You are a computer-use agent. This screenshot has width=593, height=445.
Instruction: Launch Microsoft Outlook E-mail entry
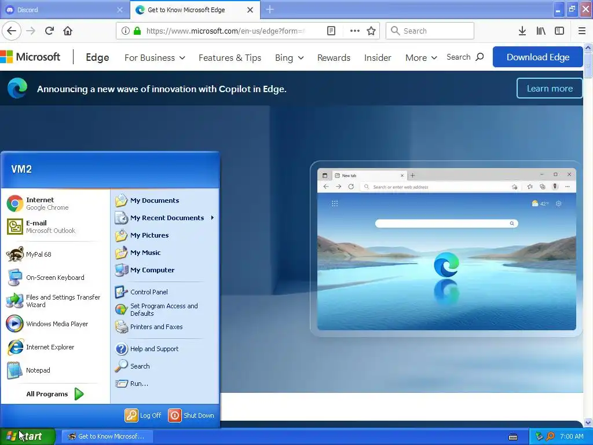(x=55, y=227)
